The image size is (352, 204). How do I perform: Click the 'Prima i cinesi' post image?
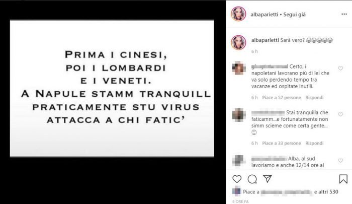(x=112, y=88)
